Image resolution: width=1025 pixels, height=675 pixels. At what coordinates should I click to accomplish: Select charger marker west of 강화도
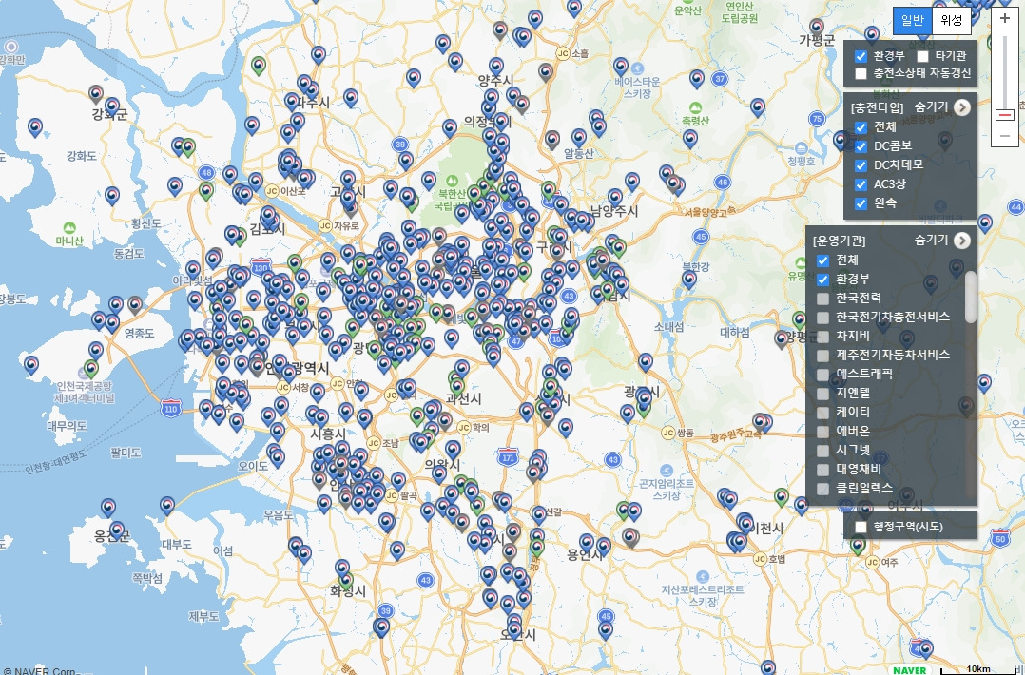coord(35,127)
